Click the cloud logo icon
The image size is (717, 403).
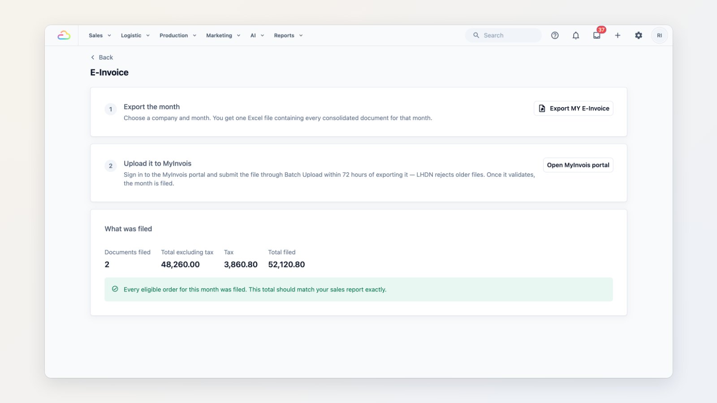64,35
